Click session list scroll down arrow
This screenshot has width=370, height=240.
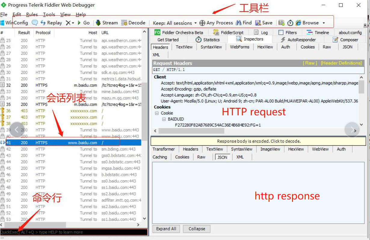144,219
